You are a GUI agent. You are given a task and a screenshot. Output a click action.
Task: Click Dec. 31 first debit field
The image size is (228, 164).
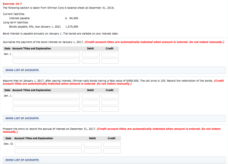[x=93, y=144]
